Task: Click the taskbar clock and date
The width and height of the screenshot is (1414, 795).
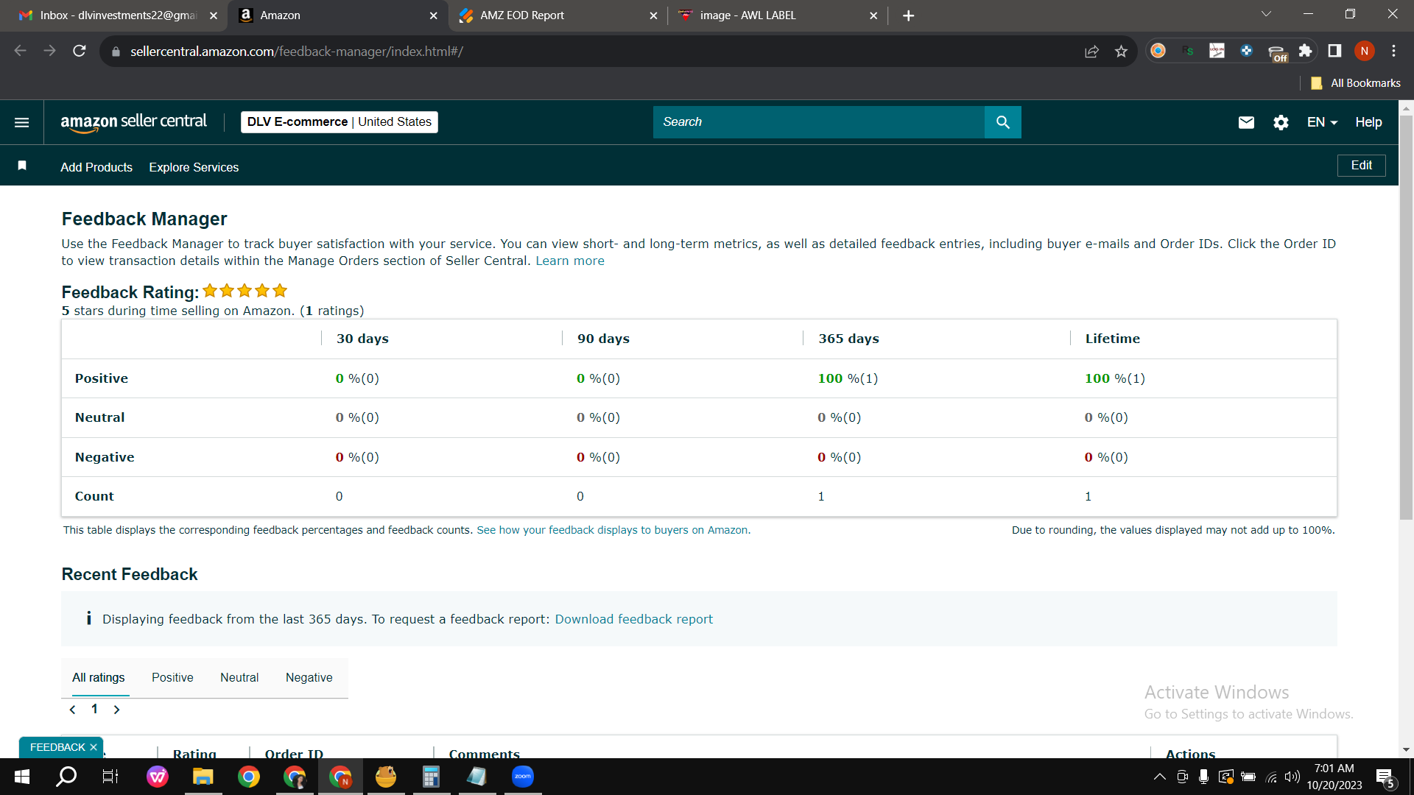Action: [1334, 777]
